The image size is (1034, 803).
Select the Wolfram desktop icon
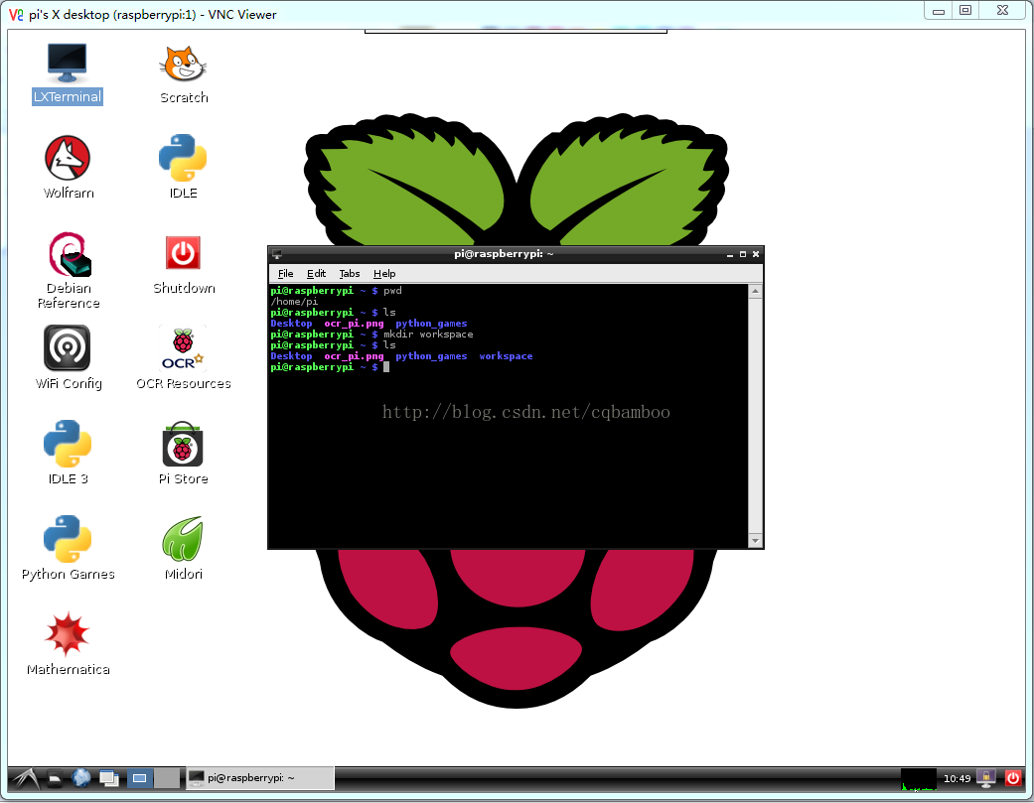tap(68, 168)
